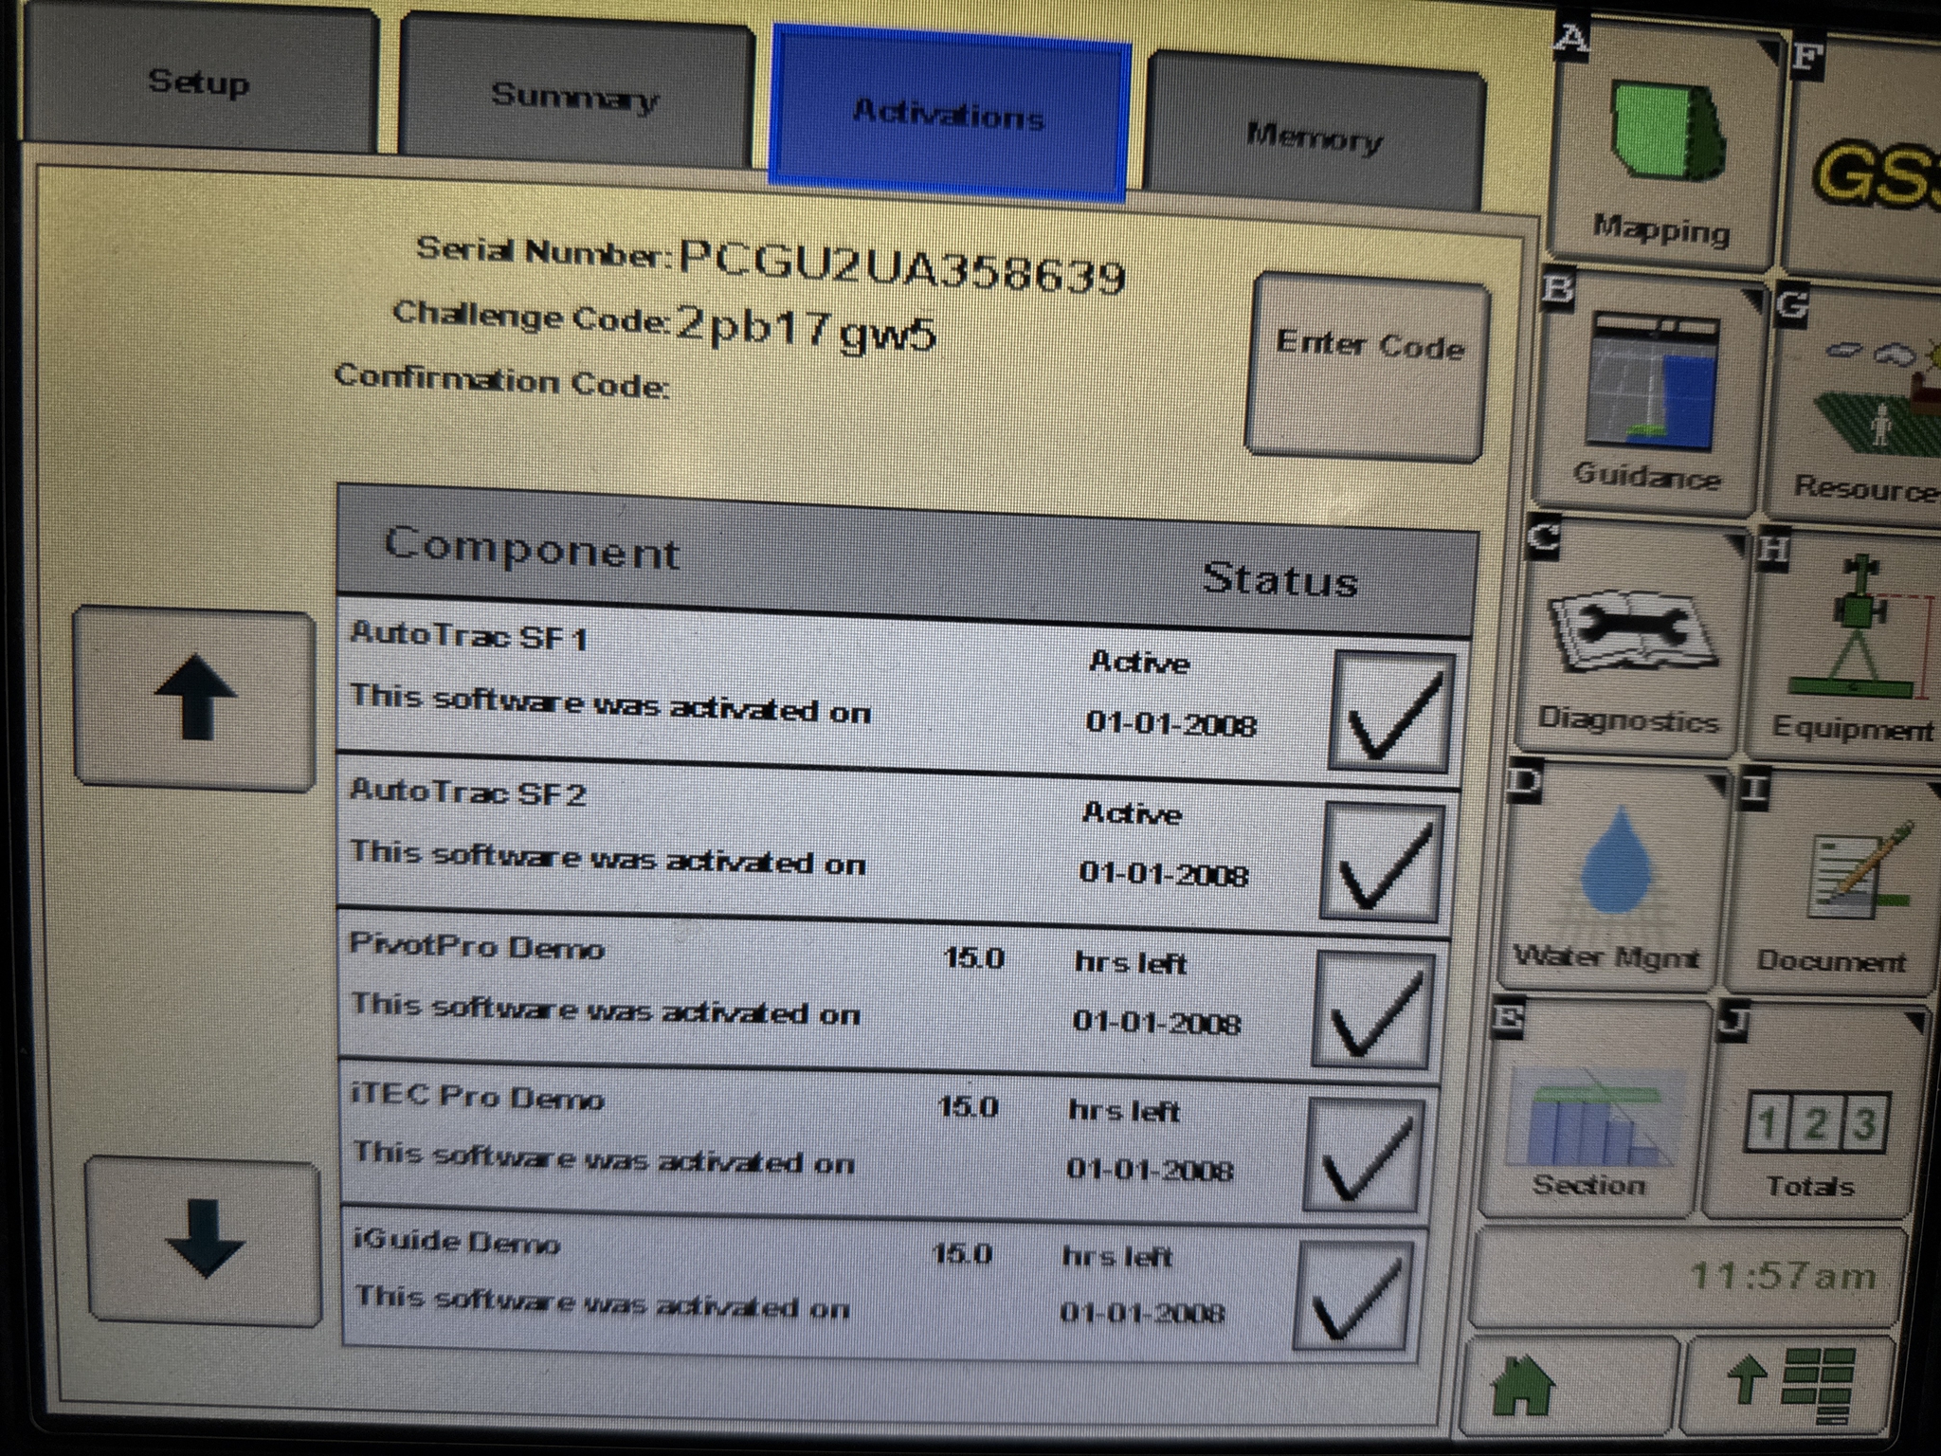This screenshot has width=1941, height=1456.
Task: Select the iTEC Pro Demo row name
Action: [x=478, y=1098]
